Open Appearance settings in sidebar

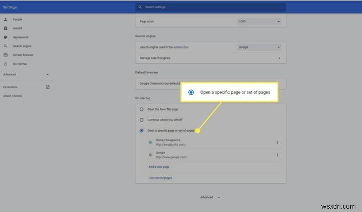pos(21,37)
